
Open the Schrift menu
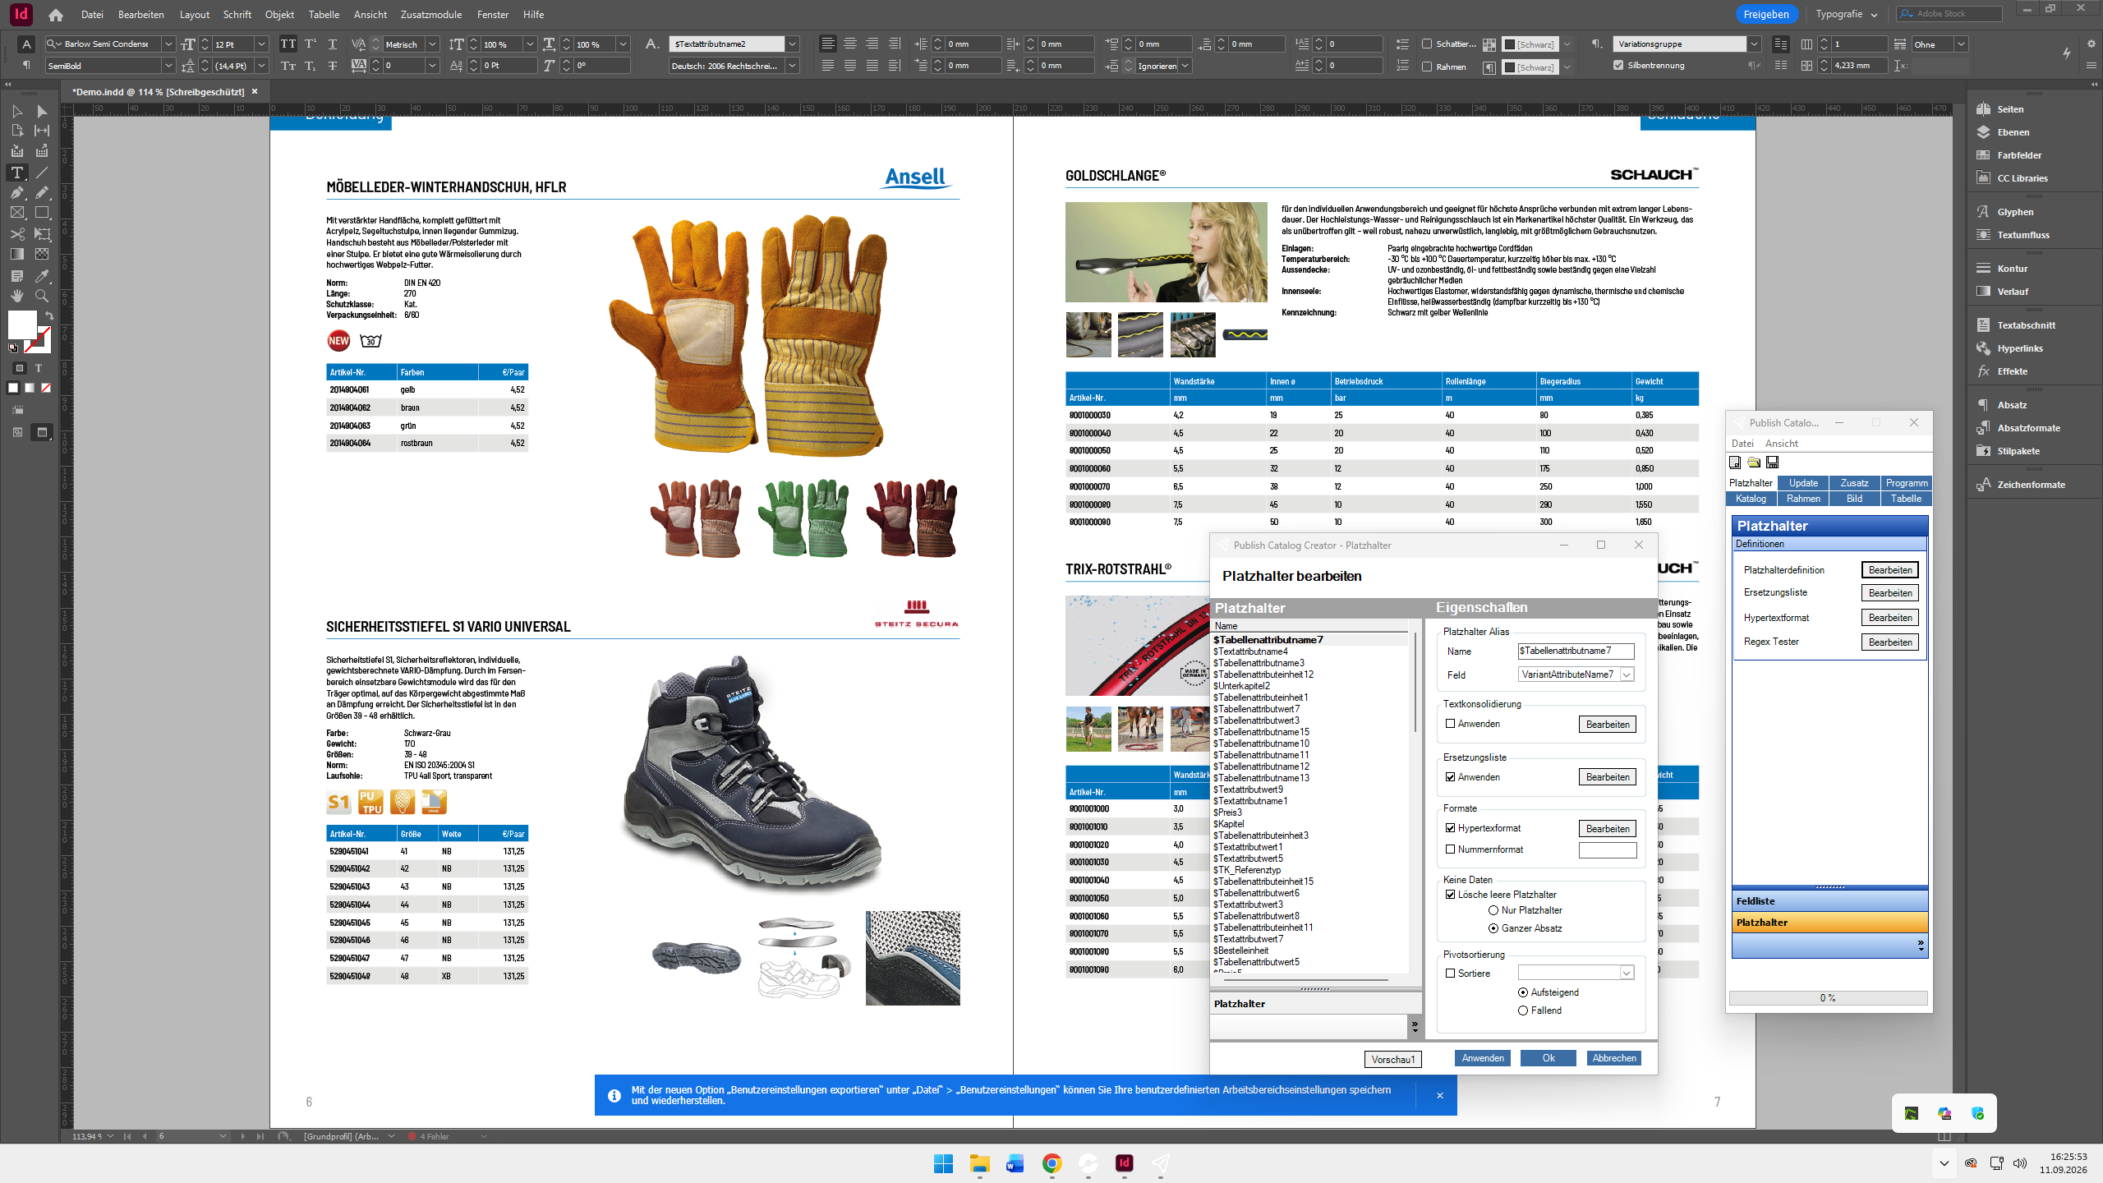237,15
